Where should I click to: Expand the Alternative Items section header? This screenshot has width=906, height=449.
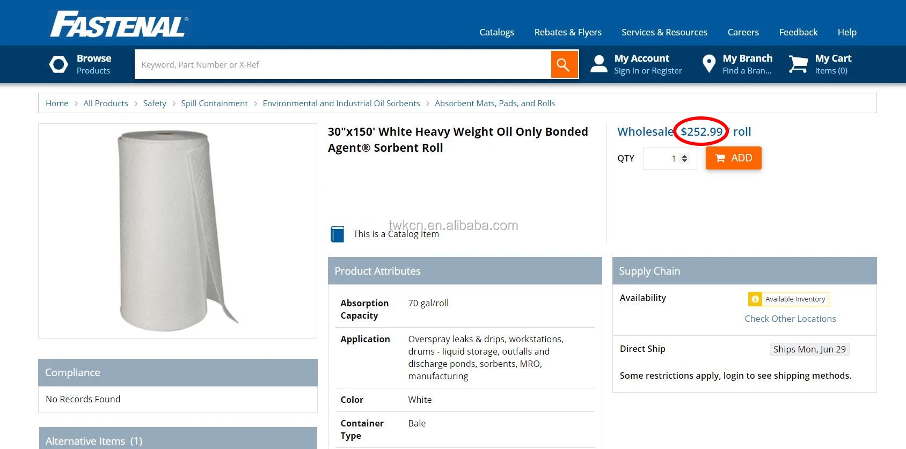tap(178, 440)
